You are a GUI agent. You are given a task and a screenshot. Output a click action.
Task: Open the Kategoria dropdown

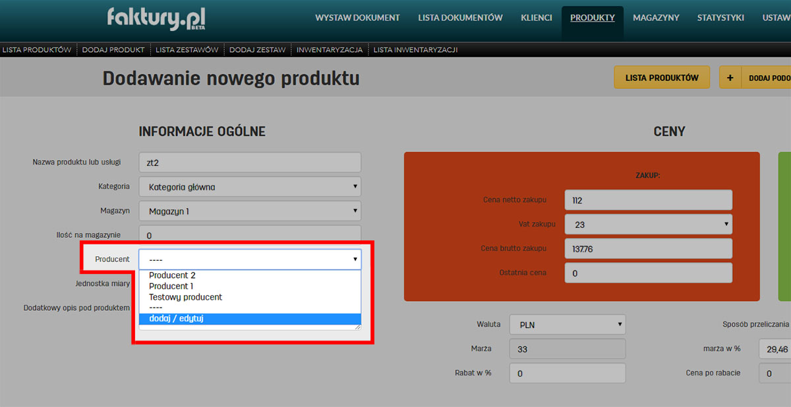click(x=250, y=186)
